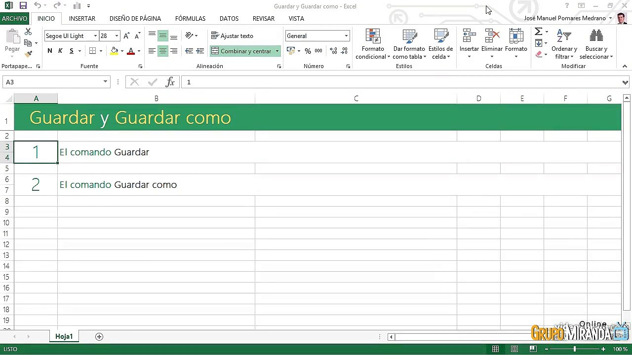Image resolution: width=632 pixels, height=355 pixels.
Task: Click the text orientation icon
Action: pyautogui.click(x=189, y=35)
